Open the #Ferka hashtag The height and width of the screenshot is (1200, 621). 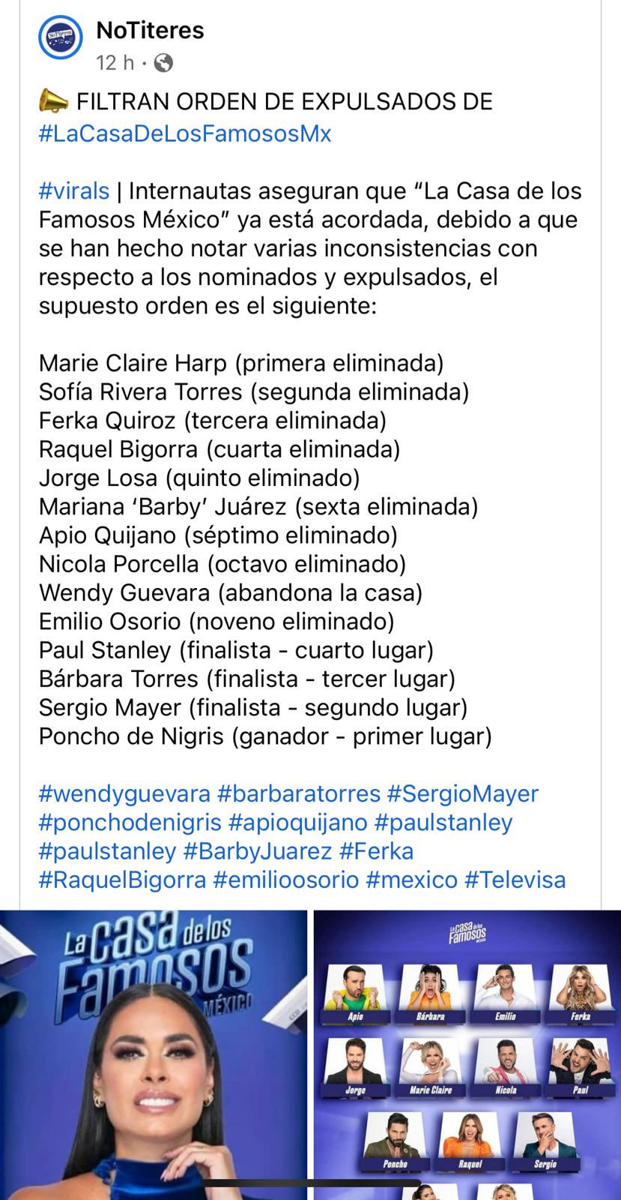(376, 851)
